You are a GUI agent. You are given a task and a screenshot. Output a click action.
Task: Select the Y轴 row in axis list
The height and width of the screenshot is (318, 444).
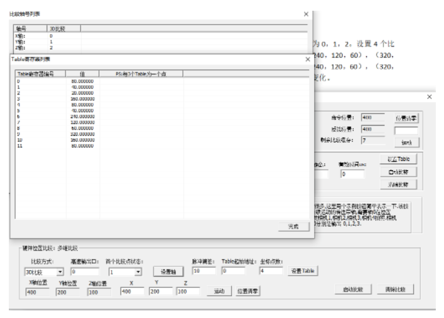click(160, 42)
